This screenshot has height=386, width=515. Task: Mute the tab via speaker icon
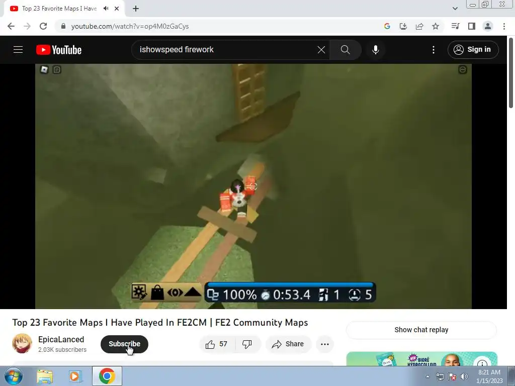click(x=106, y=9)
